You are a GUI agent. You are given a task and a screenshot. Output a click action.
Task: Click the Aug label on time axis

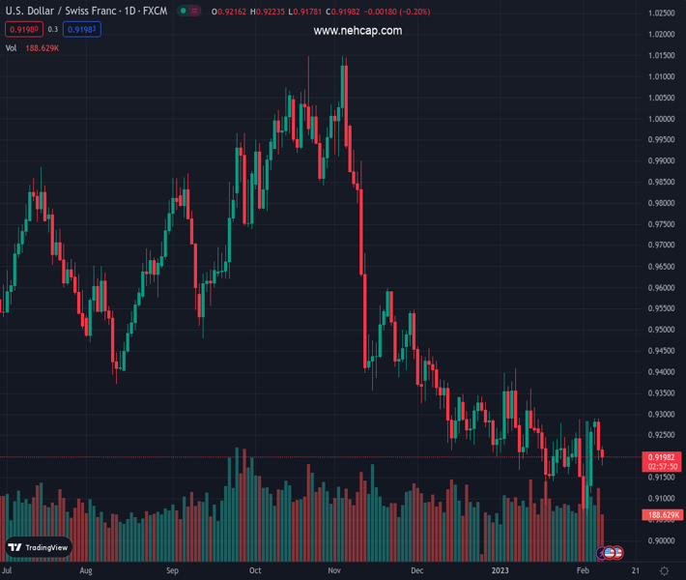pyautogui.click(x=86, y=571)
